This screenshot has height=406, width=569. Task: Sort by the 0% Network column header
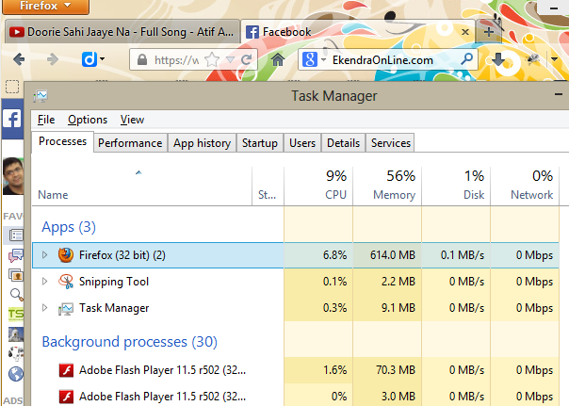tap(525, 187)
